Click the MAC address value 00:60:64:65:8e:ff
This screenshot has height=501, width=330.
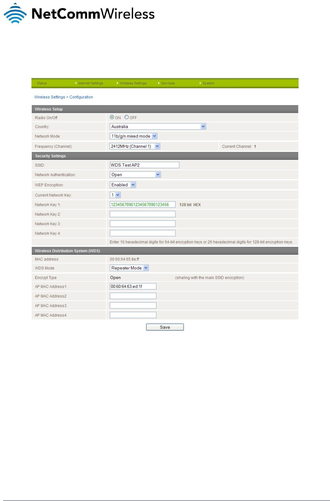(125, 259)
